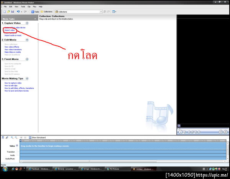Switch to My Pictures taskbar window
The width and height of the screenshot is (230, 179).
[x=117, y=169]
